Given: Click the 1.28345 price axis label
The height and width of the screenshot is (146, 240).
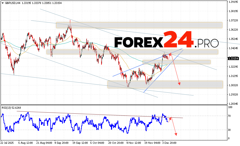Looking at the screenshot, I should [234, 103].
